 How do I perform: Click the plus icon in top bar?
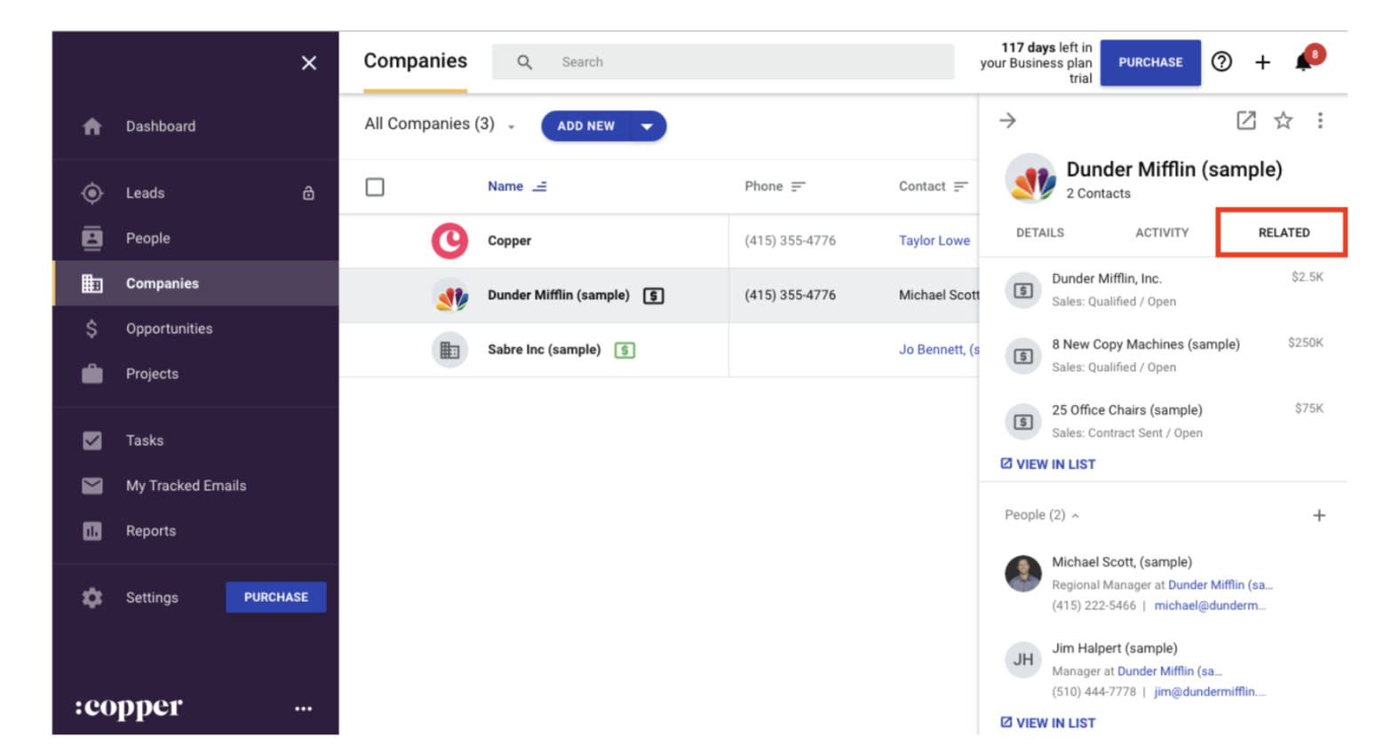point(1262,62)
